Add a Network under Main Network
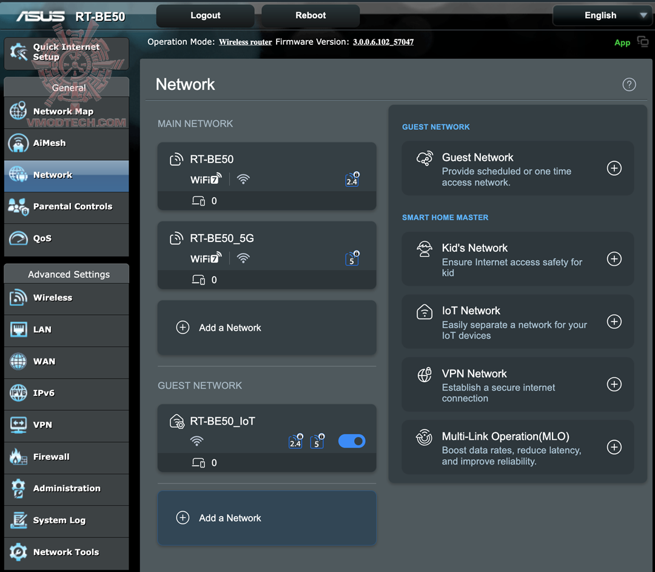 [x=266, y=328]
